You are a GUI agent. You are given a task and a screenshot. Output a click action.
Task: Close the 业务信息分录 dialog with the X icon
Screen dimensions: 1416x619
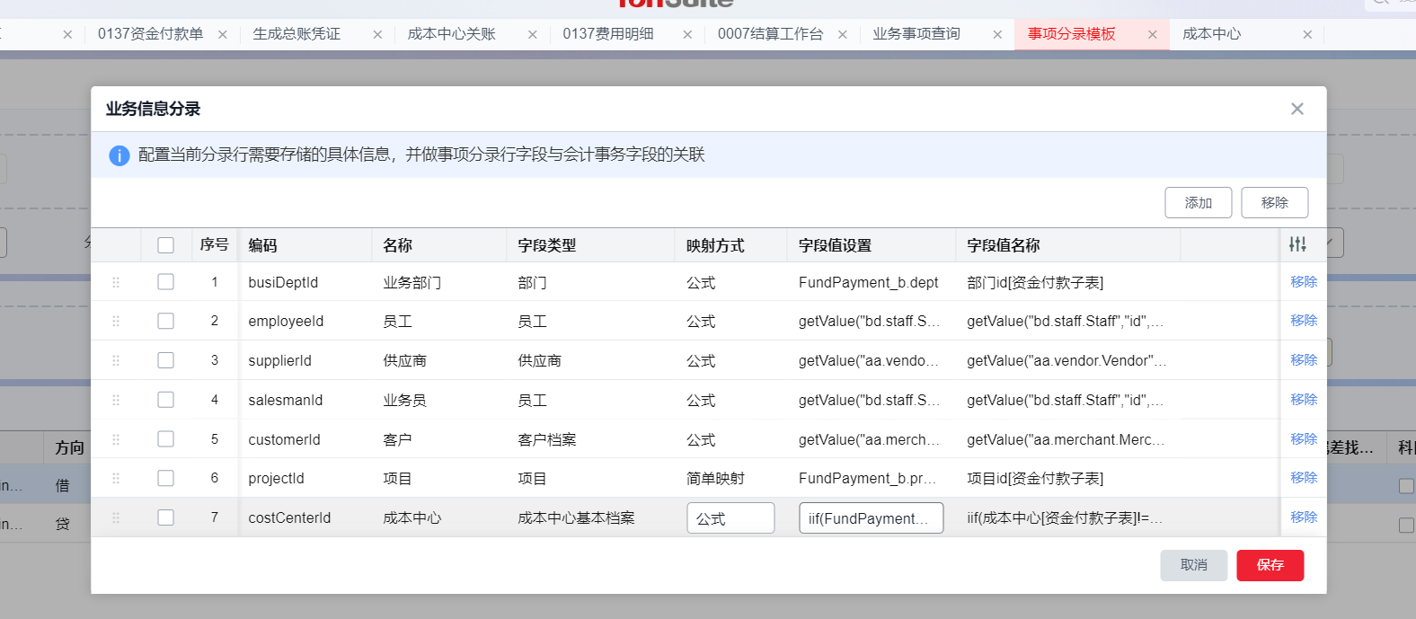pyautogui.click(x=1297, y=109)
